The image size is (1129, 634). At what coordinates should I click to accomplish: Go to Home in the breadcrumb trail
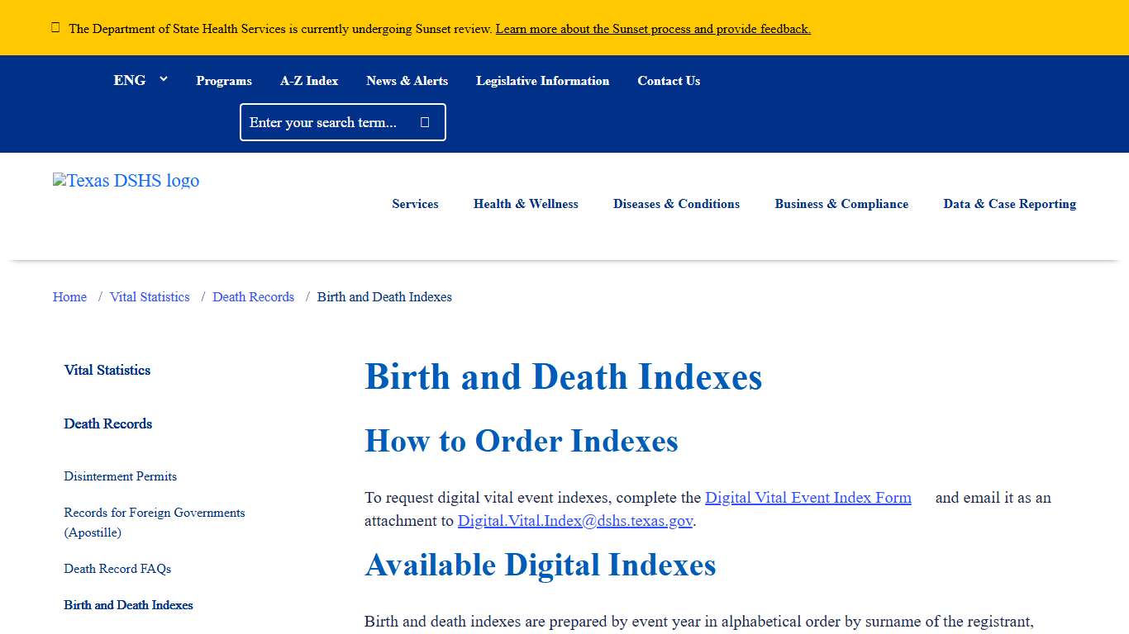coord(69,297)
